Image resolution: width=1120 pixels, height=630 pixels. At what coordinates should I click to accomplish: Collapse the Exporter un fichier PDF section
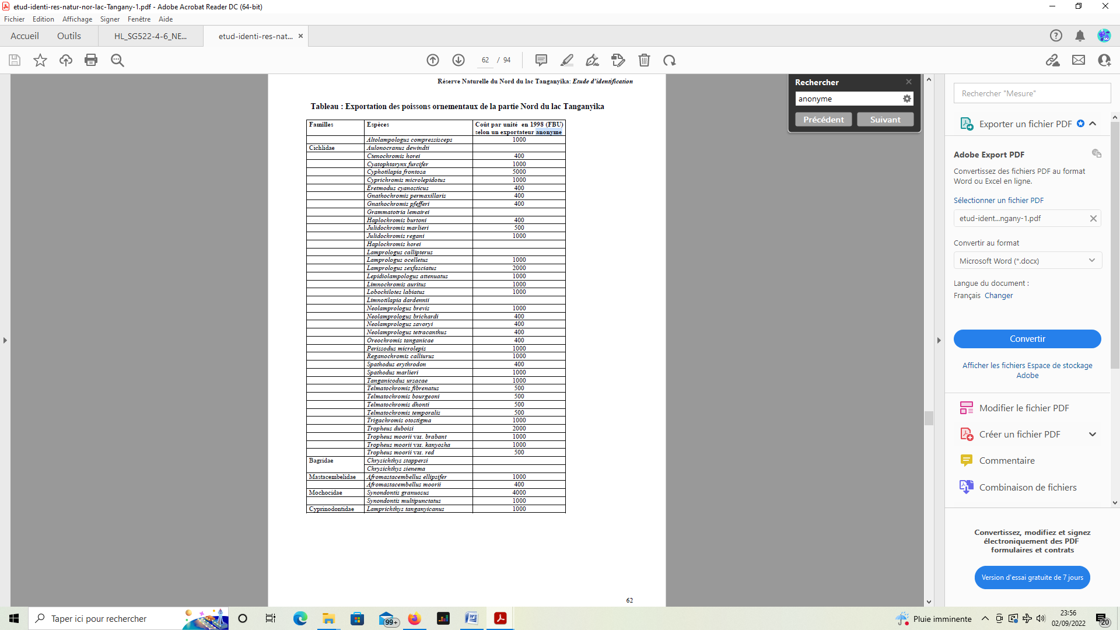click(1093, 124)
